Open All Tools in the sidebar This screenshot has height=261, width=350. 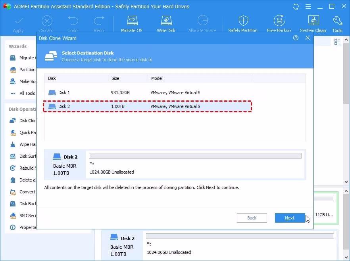(22, 93)
